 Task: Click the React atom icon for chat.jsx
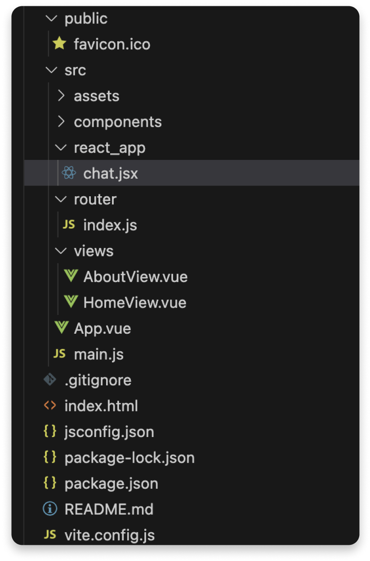69,173
